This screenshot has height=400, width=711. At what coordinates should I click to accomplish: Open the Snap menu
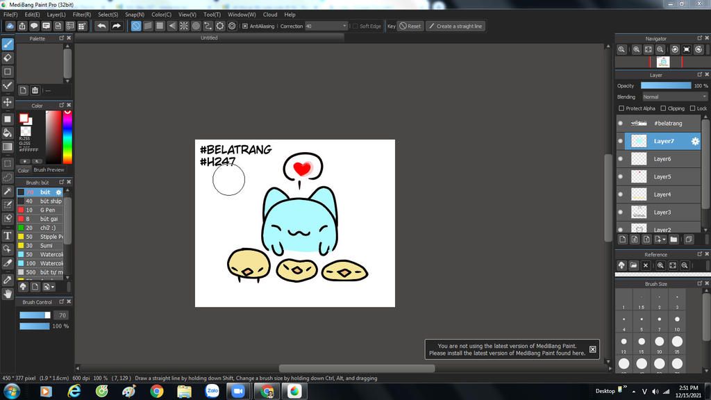coord(135,15)
